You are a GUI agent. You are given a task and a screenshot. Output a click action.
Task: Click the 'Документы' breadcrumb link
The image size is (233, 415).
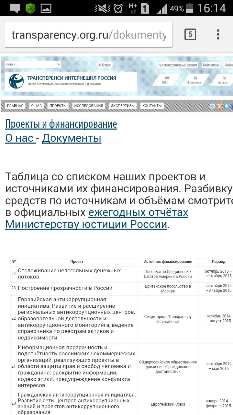pos(72,138)
